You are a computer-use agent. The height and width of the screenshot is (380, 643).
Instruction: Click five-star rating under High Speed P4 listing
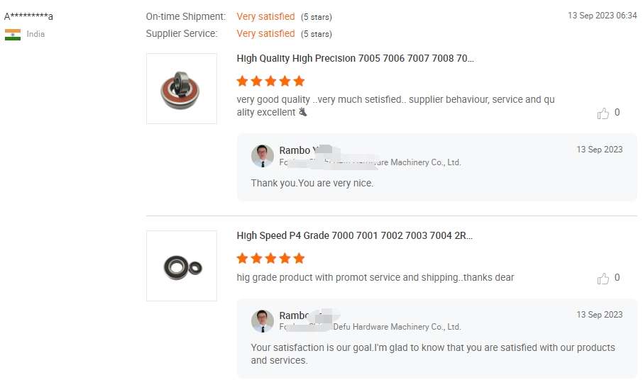(270, 258)
